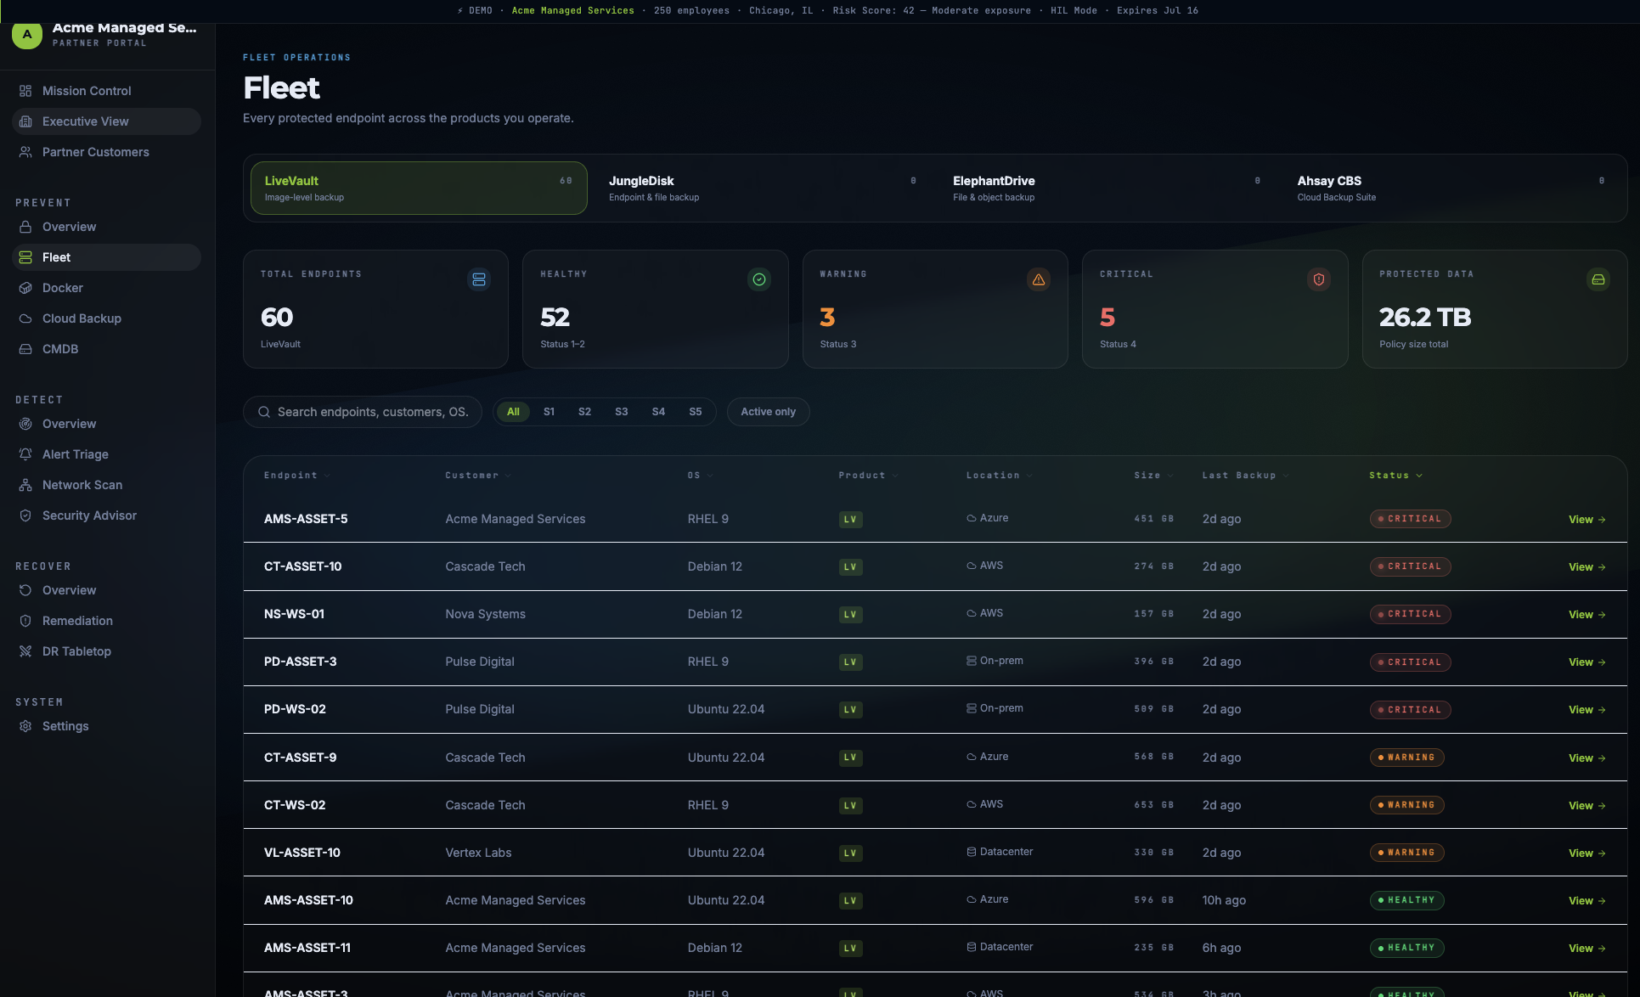The image size is (1640, 997).
Task: Switch to the Ahsay CBS tab
Action: pos(1451,188)
